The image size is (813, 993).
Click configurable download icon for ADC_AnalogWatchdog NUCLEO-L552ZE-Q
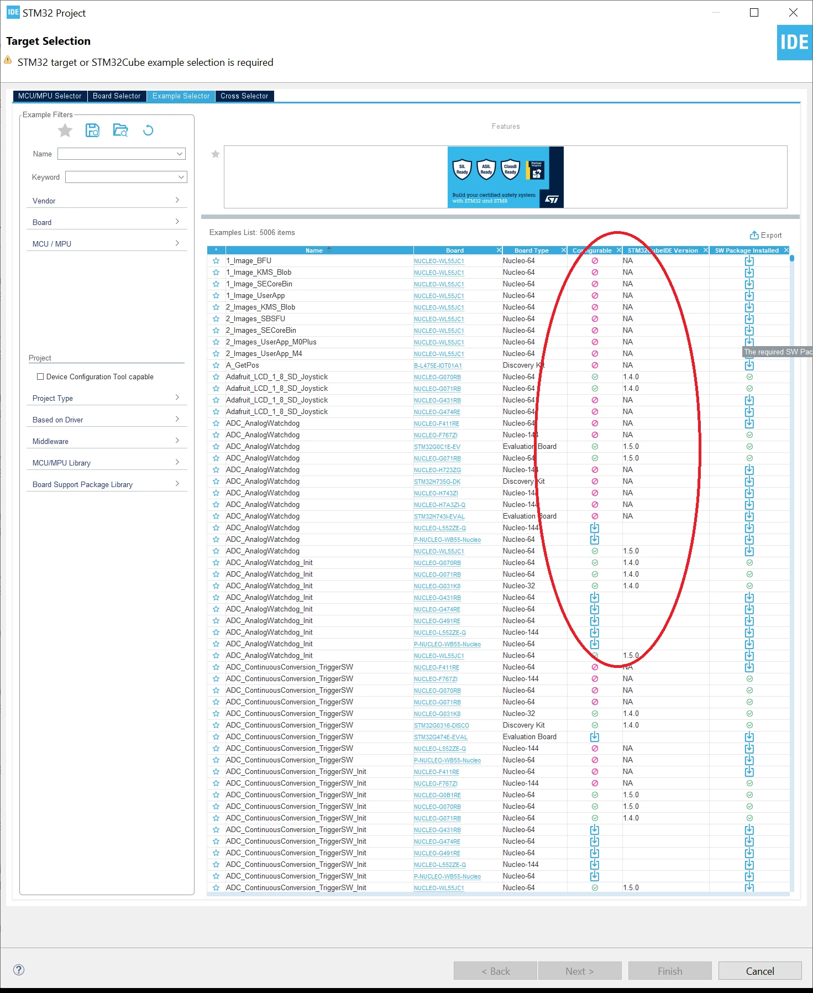[x=595, y=528]
